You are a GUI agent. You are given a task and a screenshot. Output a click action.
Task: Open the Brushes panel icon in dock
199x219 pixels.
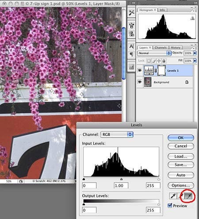131,25
